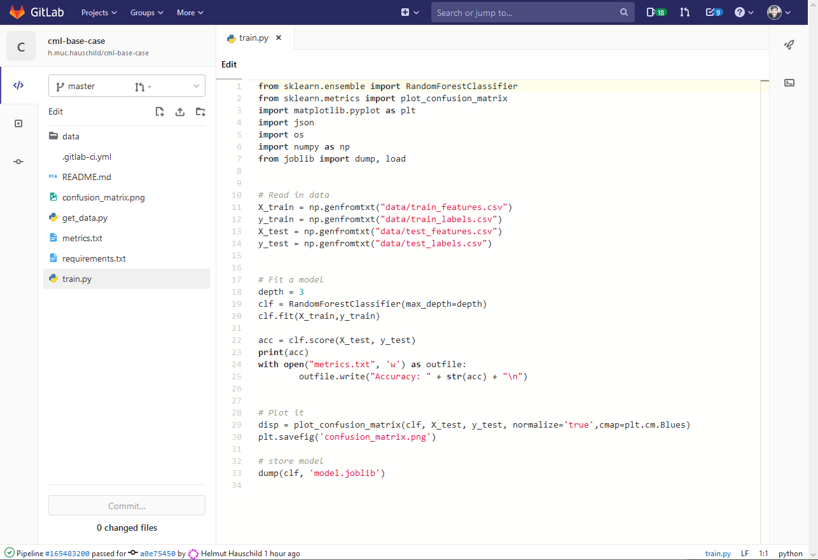
Task: Open the Help menu dropdown
Action: [x=744, y=12]
